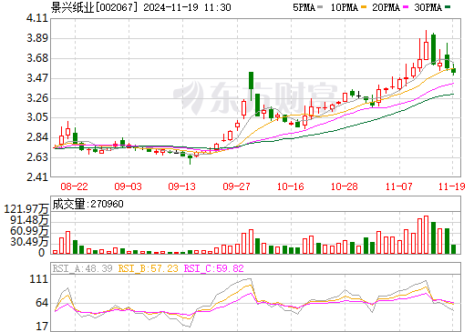Screen dimensions: 474x332
Task: Select the 10-16 date axis label
Action: coord(291,186)
